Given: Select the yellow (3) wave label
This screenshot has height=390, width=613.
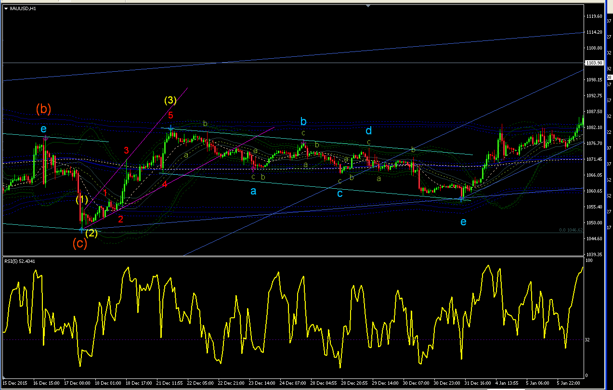Looking at the screenshot, I should 170,100.
